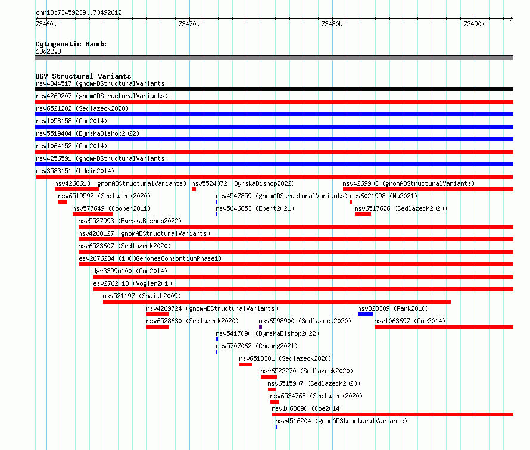Click the nsv6523607 (Sedlazeck2020) label
Image resolution: width=530 pixels, height=450 pixels.
click(124, 246)
